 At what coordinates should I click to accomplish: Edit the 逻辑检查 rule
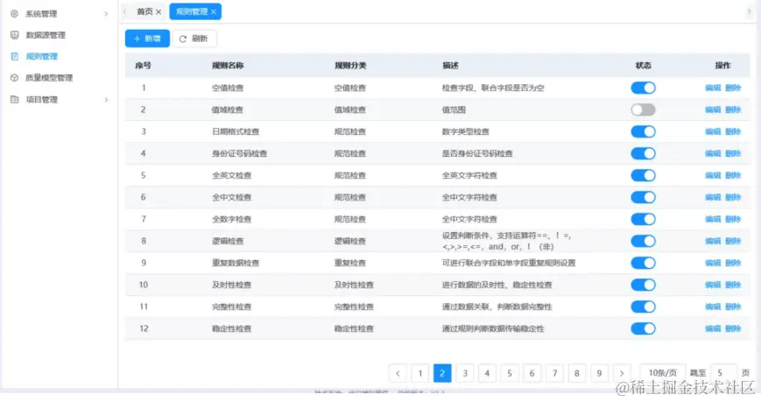[x=713, y=241]
